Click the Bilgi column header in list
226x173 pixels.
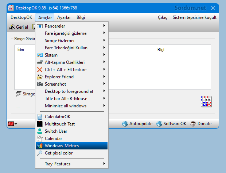(x=161, y=50)
